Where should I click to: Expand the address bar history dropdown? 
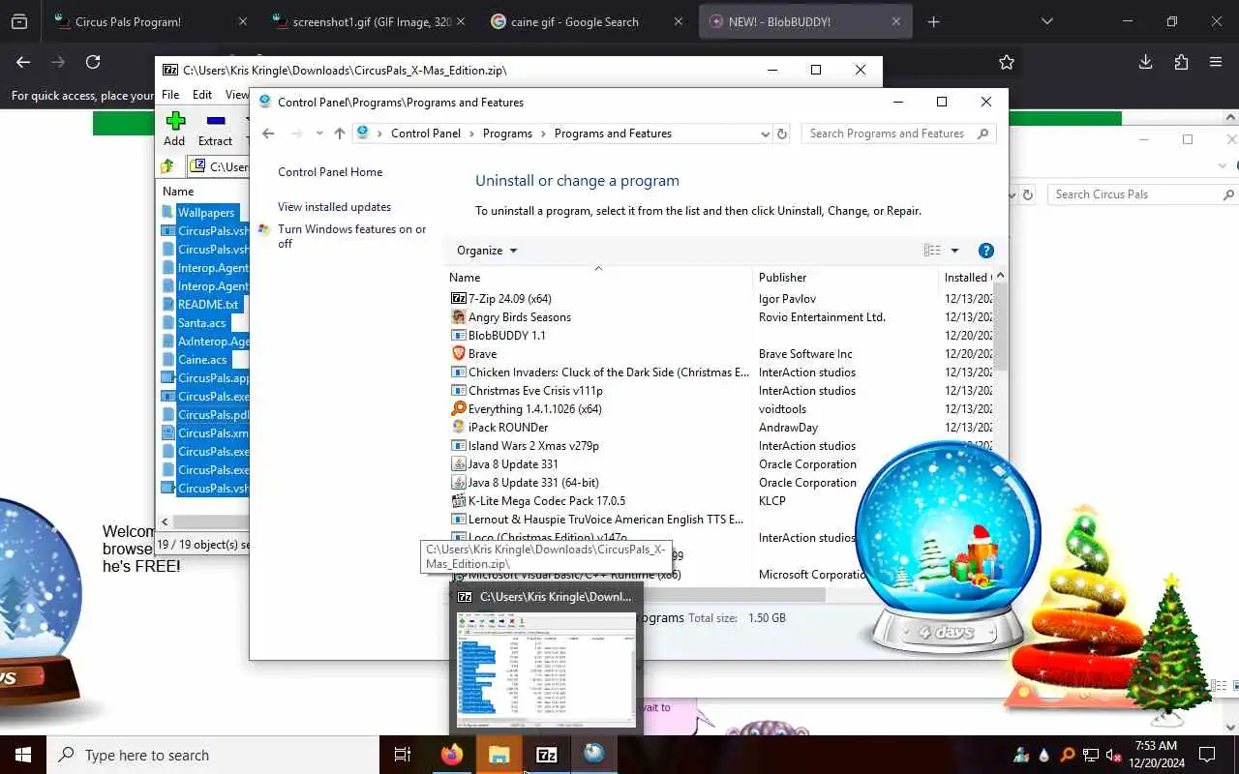765,134
